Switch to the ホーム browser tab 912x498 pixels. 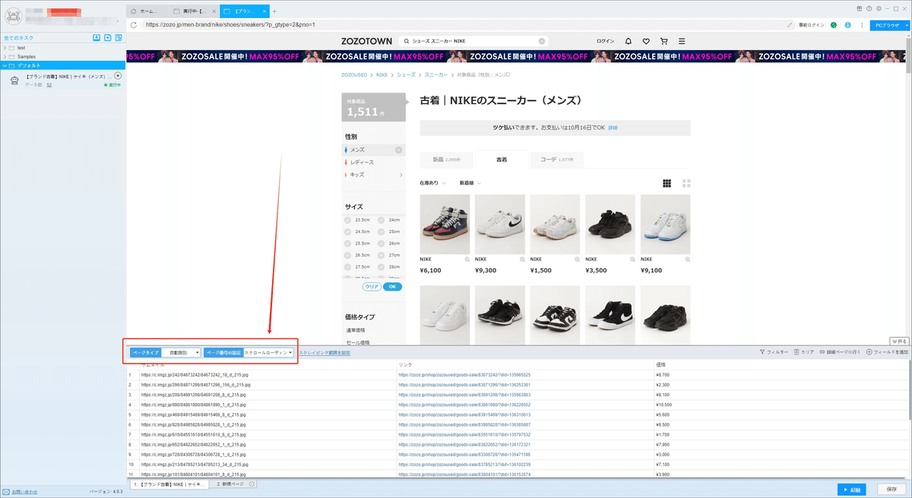pos(147,11)
